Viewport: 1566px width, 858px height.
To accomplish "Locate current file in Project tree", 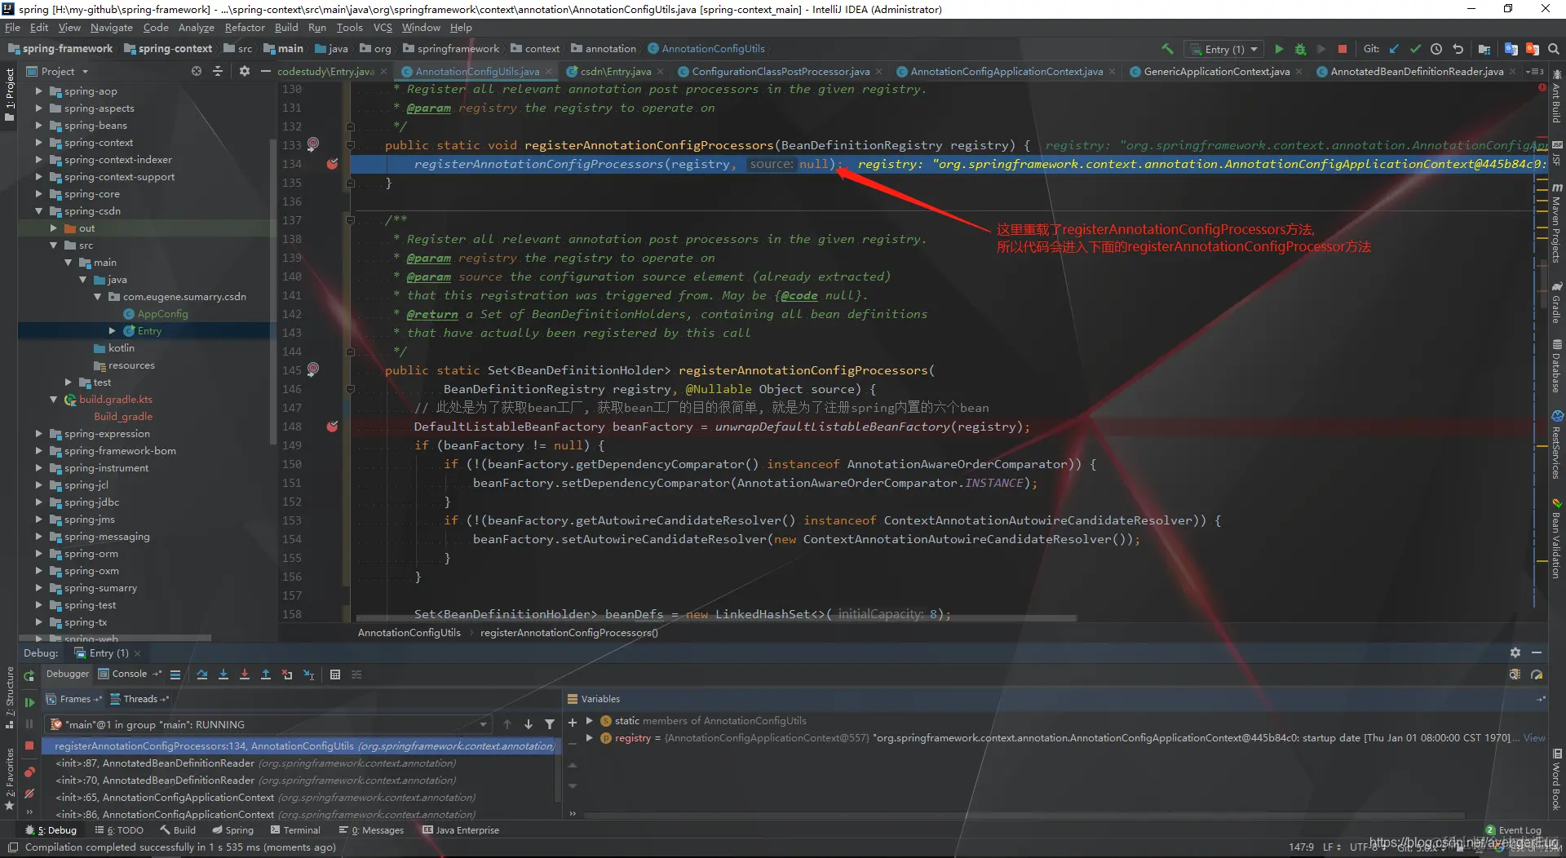I will (x=197, y=72).
